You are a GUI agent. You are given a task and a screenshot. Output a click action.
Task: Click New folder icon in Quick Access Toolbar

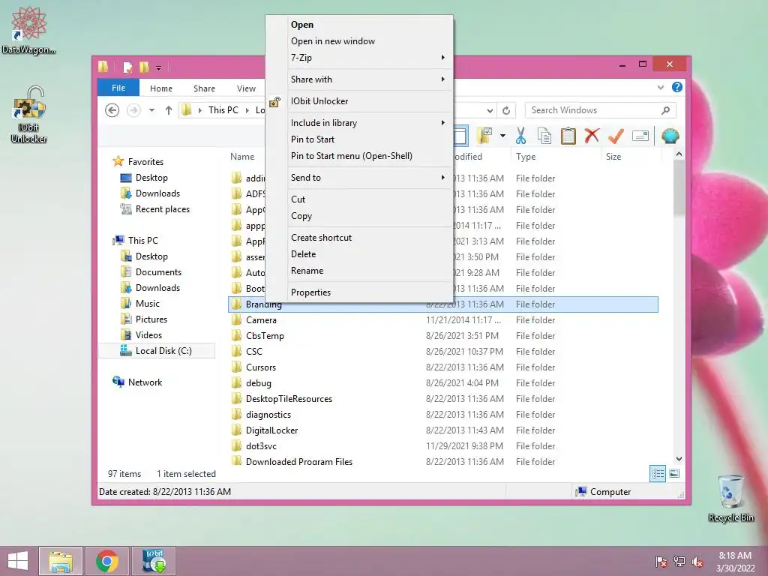(144, 67)
